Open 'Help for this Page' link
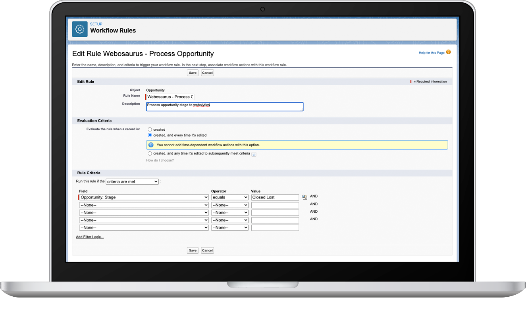 pos(432,52)
